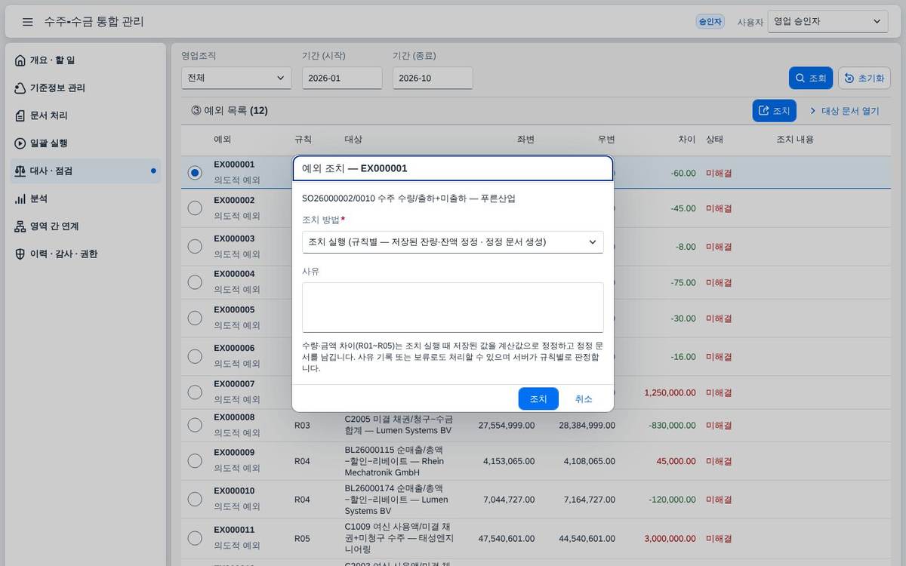Viewport: 906px width, 566px height.
Task: Click the 조치 내용 column header
Action: pyautogui.click(x=795, y=140)
